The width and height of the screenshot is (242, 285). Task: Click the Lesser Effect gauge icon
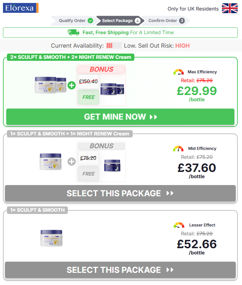[179, 225]
